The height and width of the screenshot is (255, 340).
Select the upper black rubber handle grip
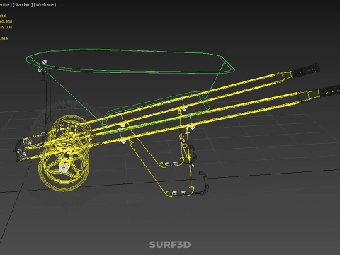tap(305, 70)
